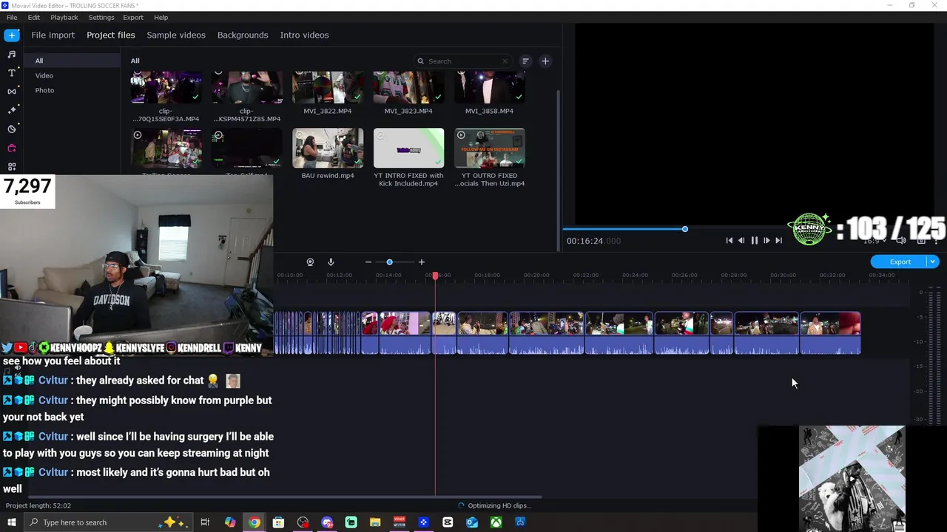Screen dimensions: 947x532
Task: Open the Settings menu
Action: pyautogui.click(x=101, y=17)
